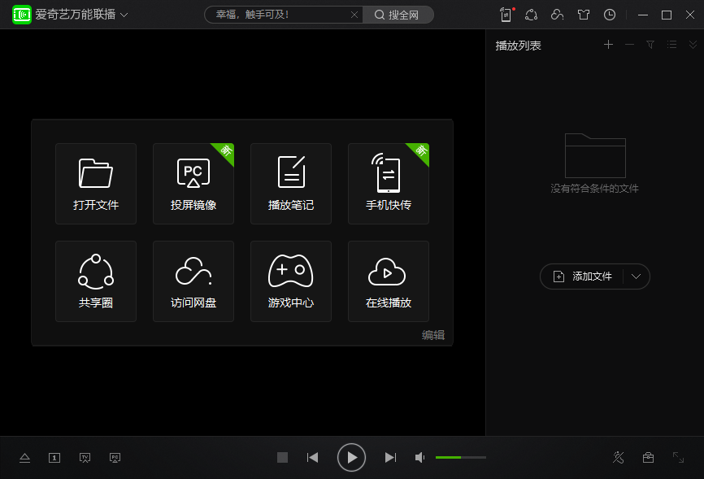Expand the 爱奇艺万能联播 main menu dropdown
Image resolution: width=704 pixels, height=479 pixels.
pos(124,15)
